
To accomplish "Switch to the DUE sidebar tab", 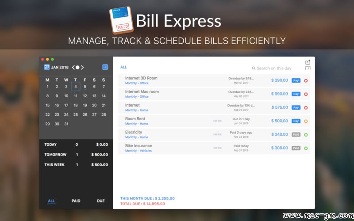I will click(101, 201).
